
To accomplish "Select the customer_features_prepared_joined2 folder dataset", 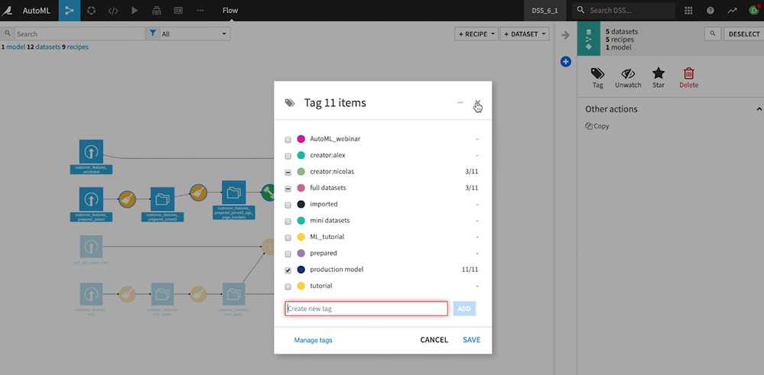I will (162, 199).
